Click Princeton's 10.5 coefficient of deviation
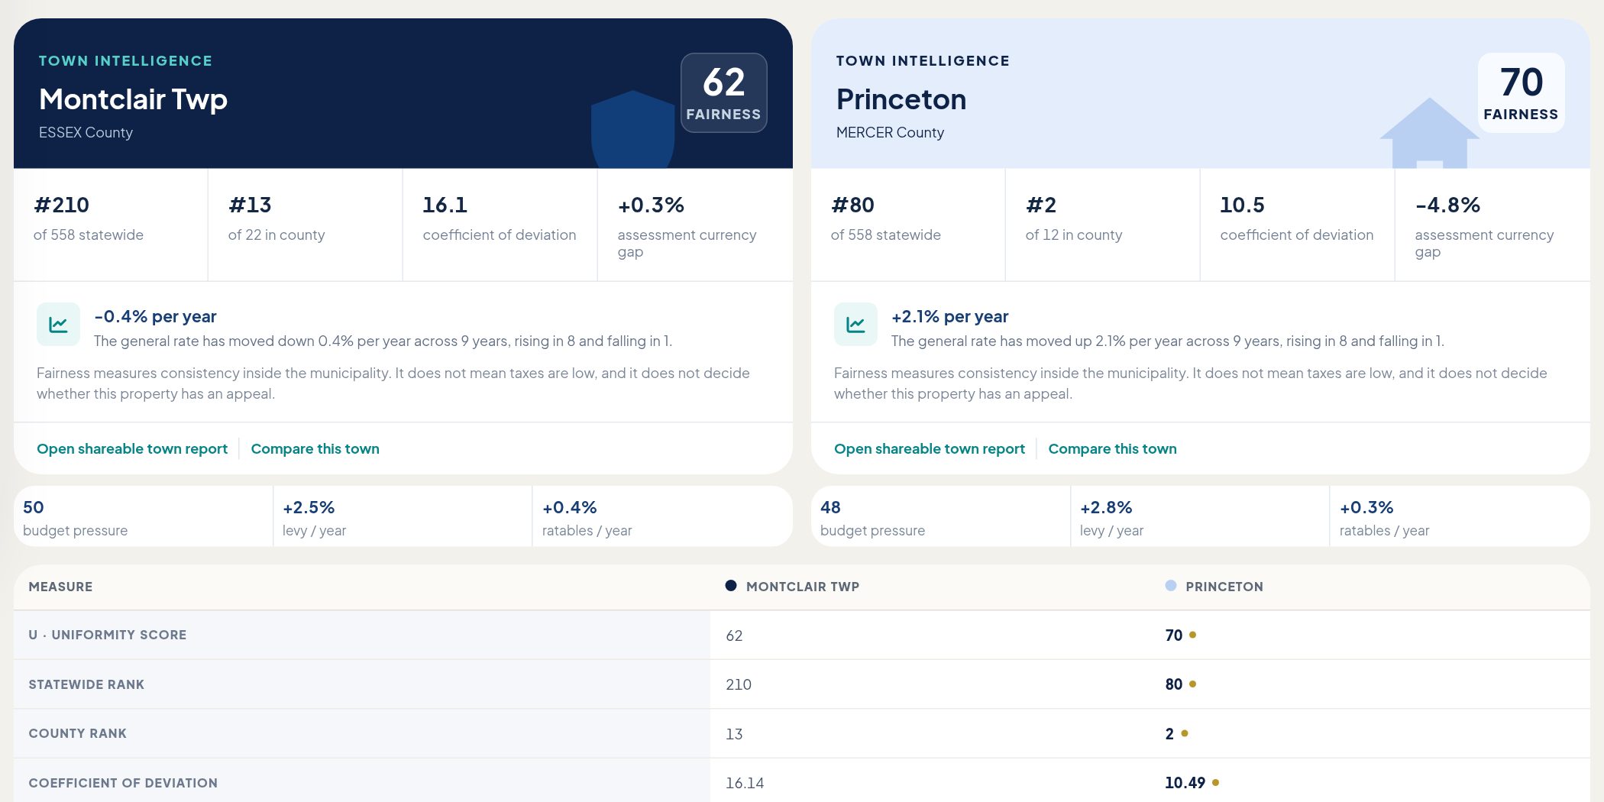The image size is (1604, 802). (1297, 225)
